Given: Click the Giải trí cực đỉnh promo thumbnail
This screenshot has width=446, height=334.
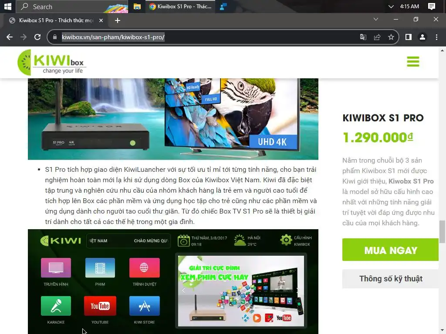Looking at the screenshot, I should [241, 291].
